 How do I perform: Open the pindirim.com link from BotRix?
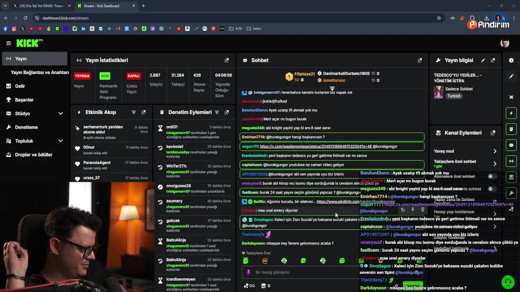[356, 202]
